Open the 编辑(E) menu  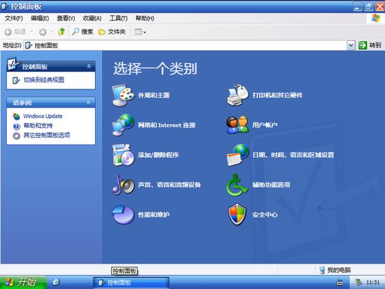[x=40, y=18]
